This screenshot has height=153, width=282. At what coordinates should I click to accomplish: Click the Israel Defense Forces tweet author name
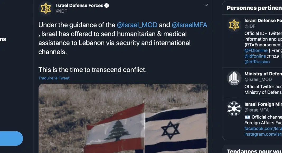click(x=79, y=6)
